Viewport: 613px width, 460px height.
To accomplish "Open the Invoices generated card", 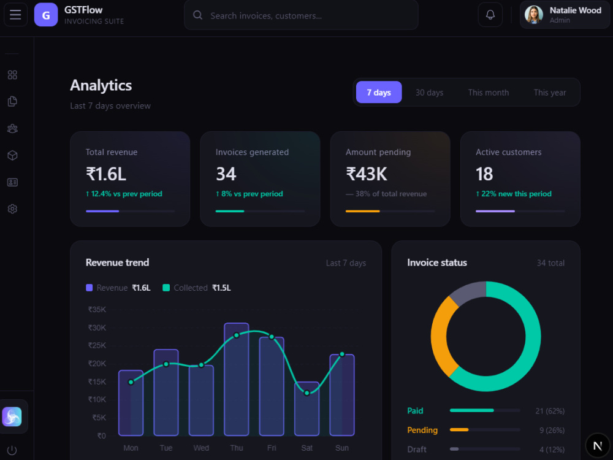I will pyautogui.click(x=260, y=179).
